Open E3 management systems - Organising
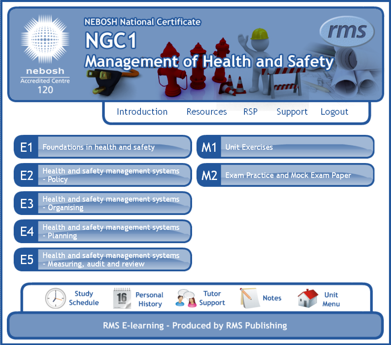 pos(103,203)
